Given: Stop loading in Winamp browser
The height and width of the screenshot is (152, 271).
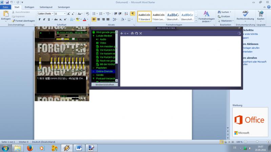Looking at the screenshot, I should [141, 33].
